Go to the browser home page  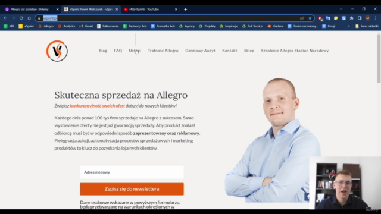(29, 18)
